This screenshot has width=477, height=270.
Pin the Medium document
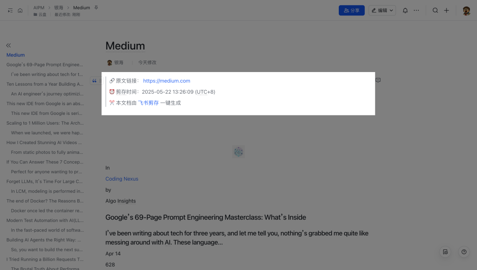pos(96,8)
